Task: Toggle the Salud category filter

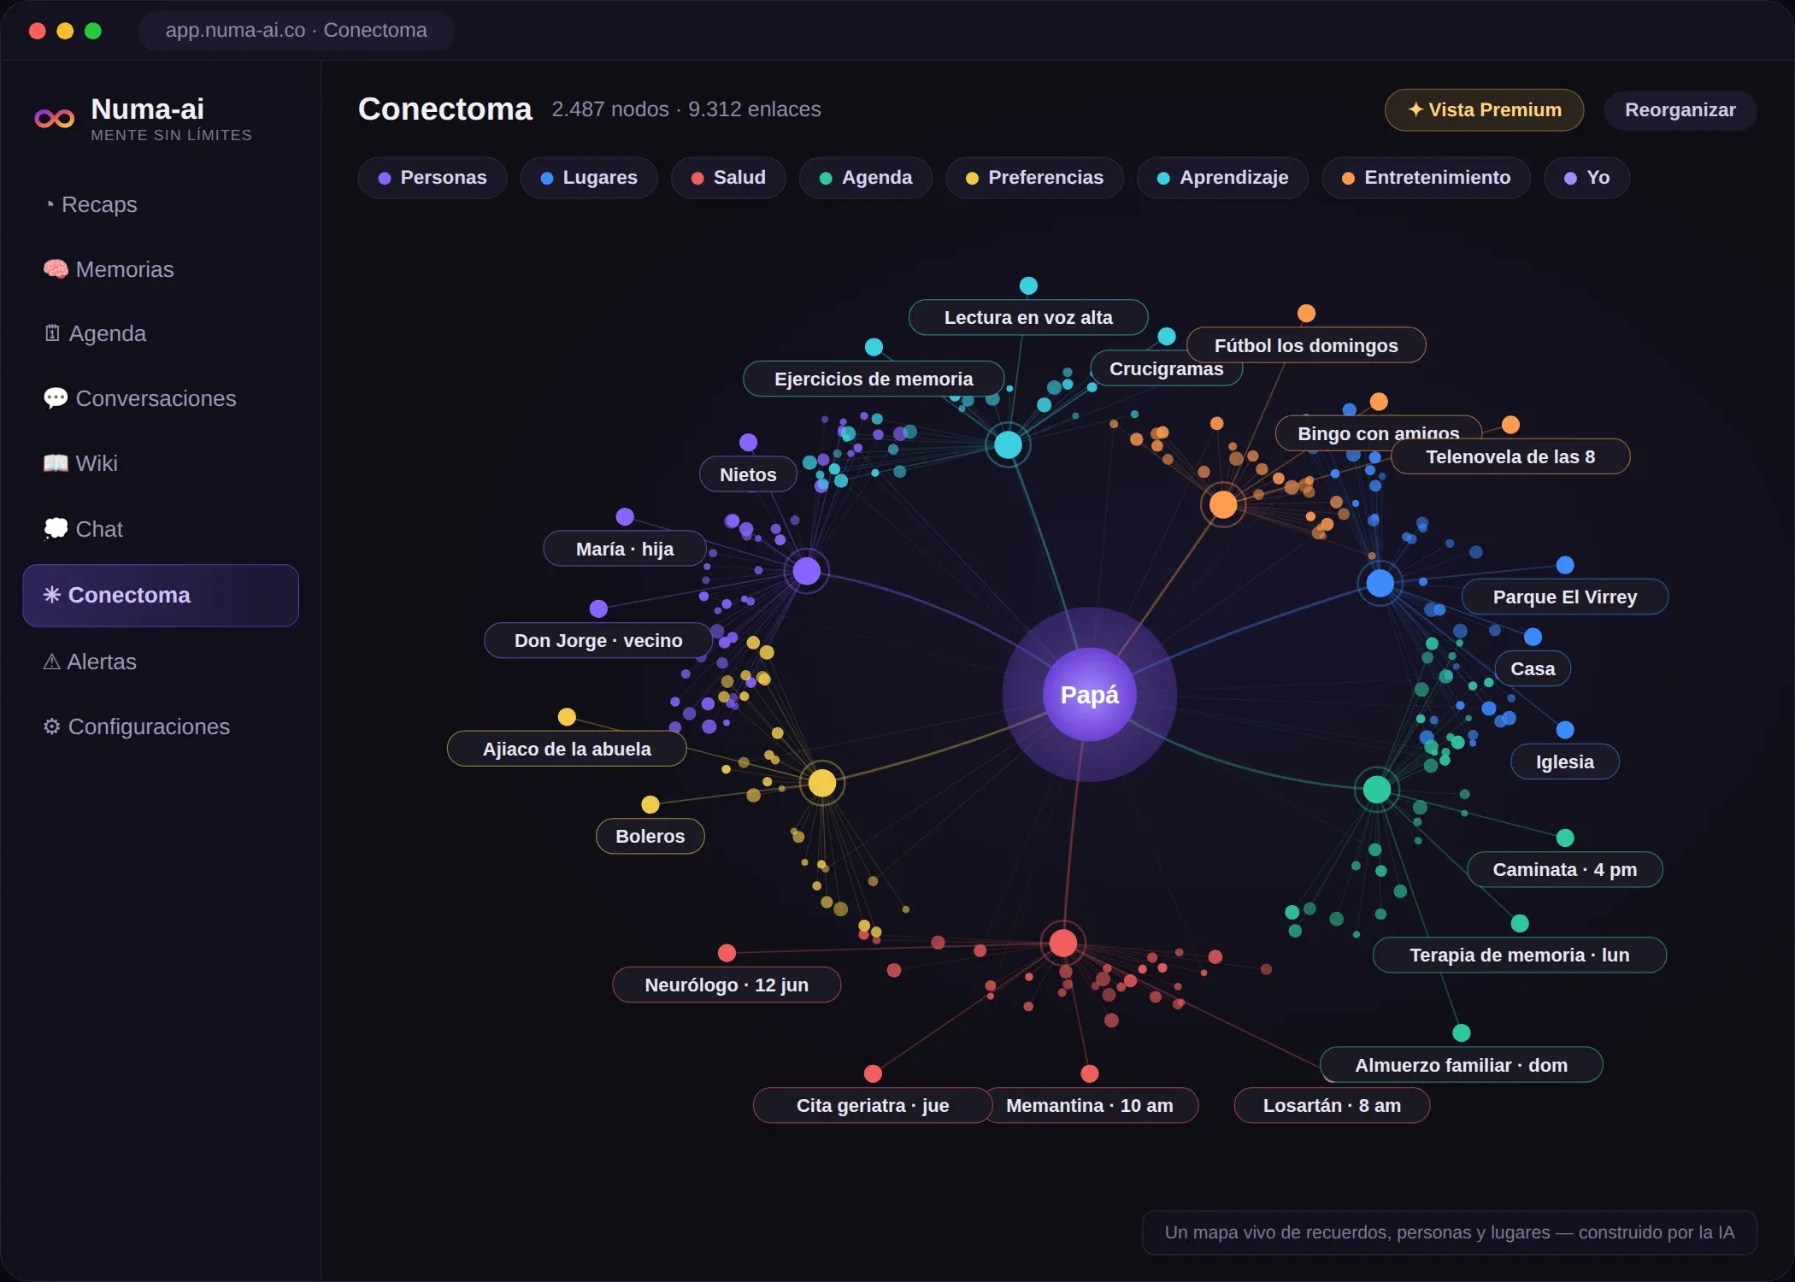Action: [728, 178]
